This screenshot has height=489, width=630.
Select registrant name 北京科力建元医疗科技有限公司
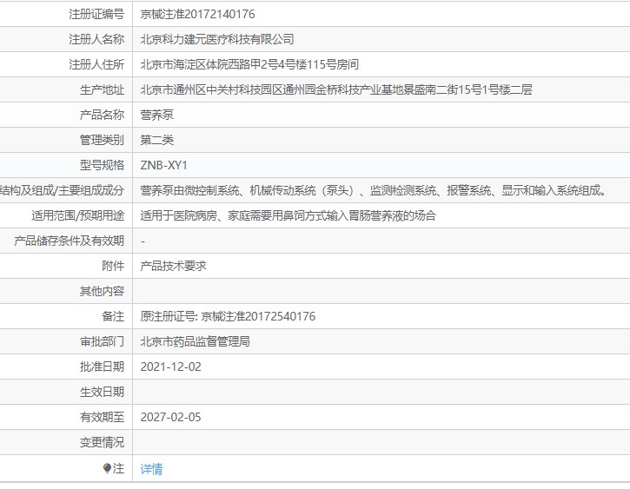(x=217, y=39)
